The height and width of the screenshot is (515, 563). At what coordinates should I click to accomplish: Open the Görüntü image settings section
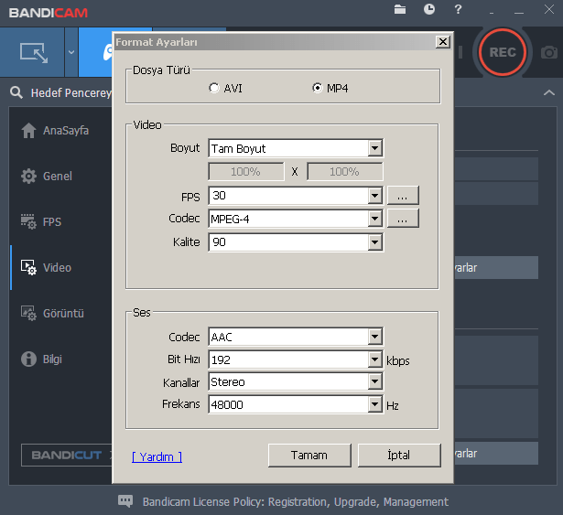(x=61, y=314)
